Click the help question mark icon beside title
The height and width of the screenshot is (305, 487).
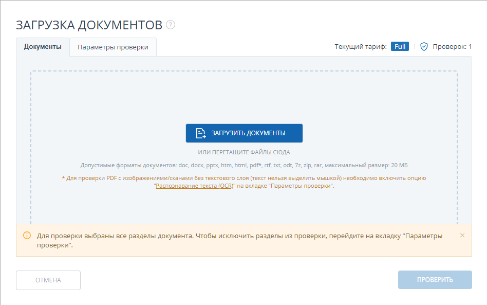pyautogui.click(x=171, y=25)
